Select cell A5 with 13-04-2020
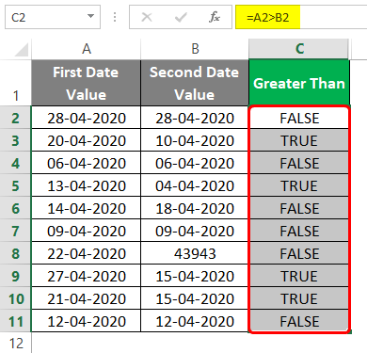The height and width of the screenshot is (353, 367). (x=86, y=185)
